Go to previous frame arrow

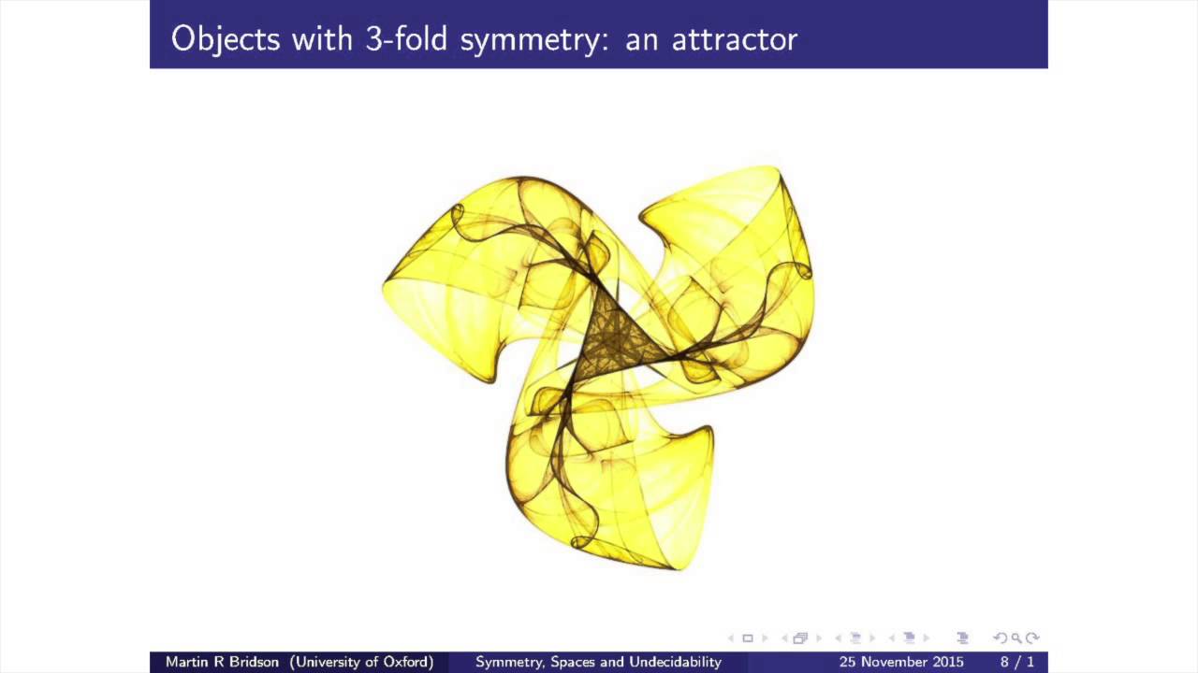tap(784, 638)
